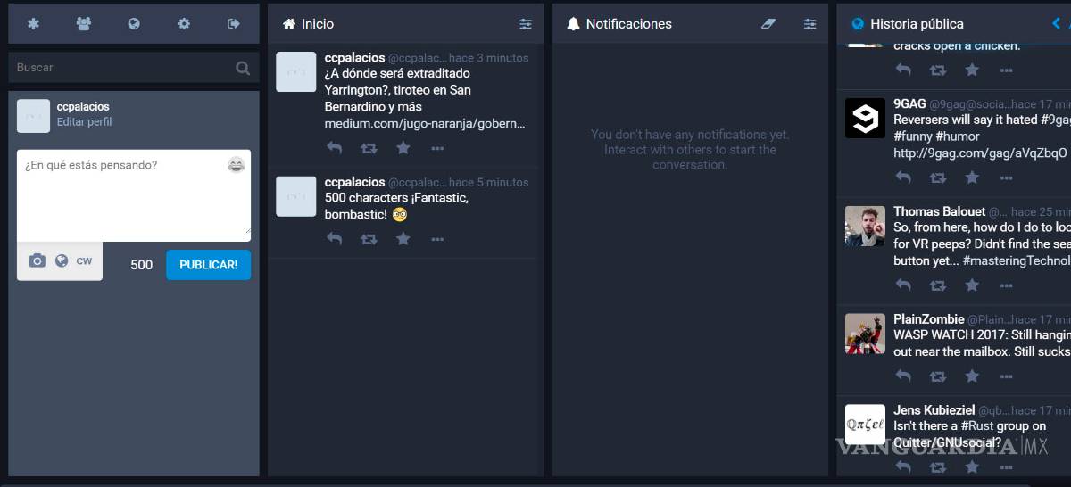Star the 'cracks open a chicken' post

point(972,70)
